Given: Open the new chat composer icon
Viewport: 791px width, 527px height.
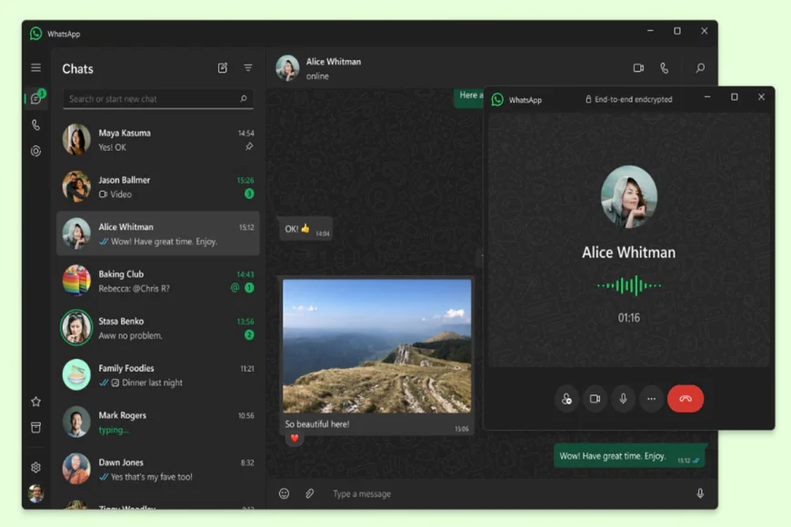Looking at the screenshot, I should 221,67.
